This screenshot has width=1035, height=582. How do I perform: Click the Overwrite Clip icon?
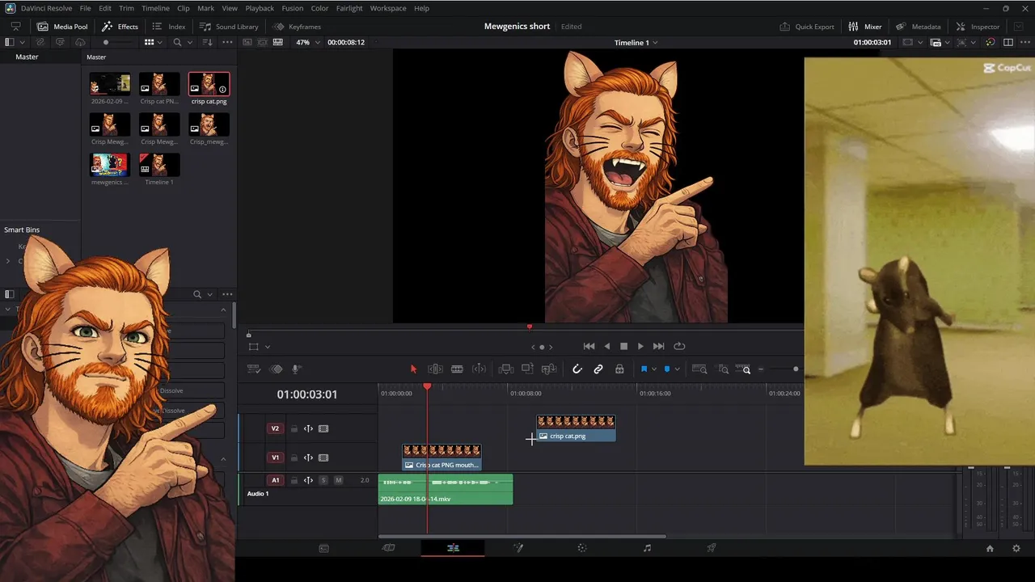[x=527, y=369]
